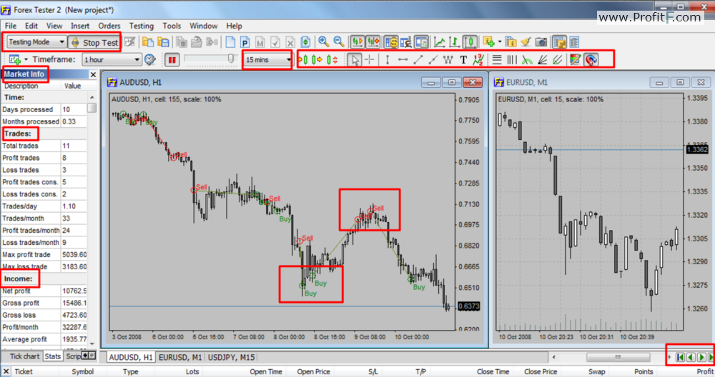Click the new order P page icon
Screen dimensions: 715x377
245,42
